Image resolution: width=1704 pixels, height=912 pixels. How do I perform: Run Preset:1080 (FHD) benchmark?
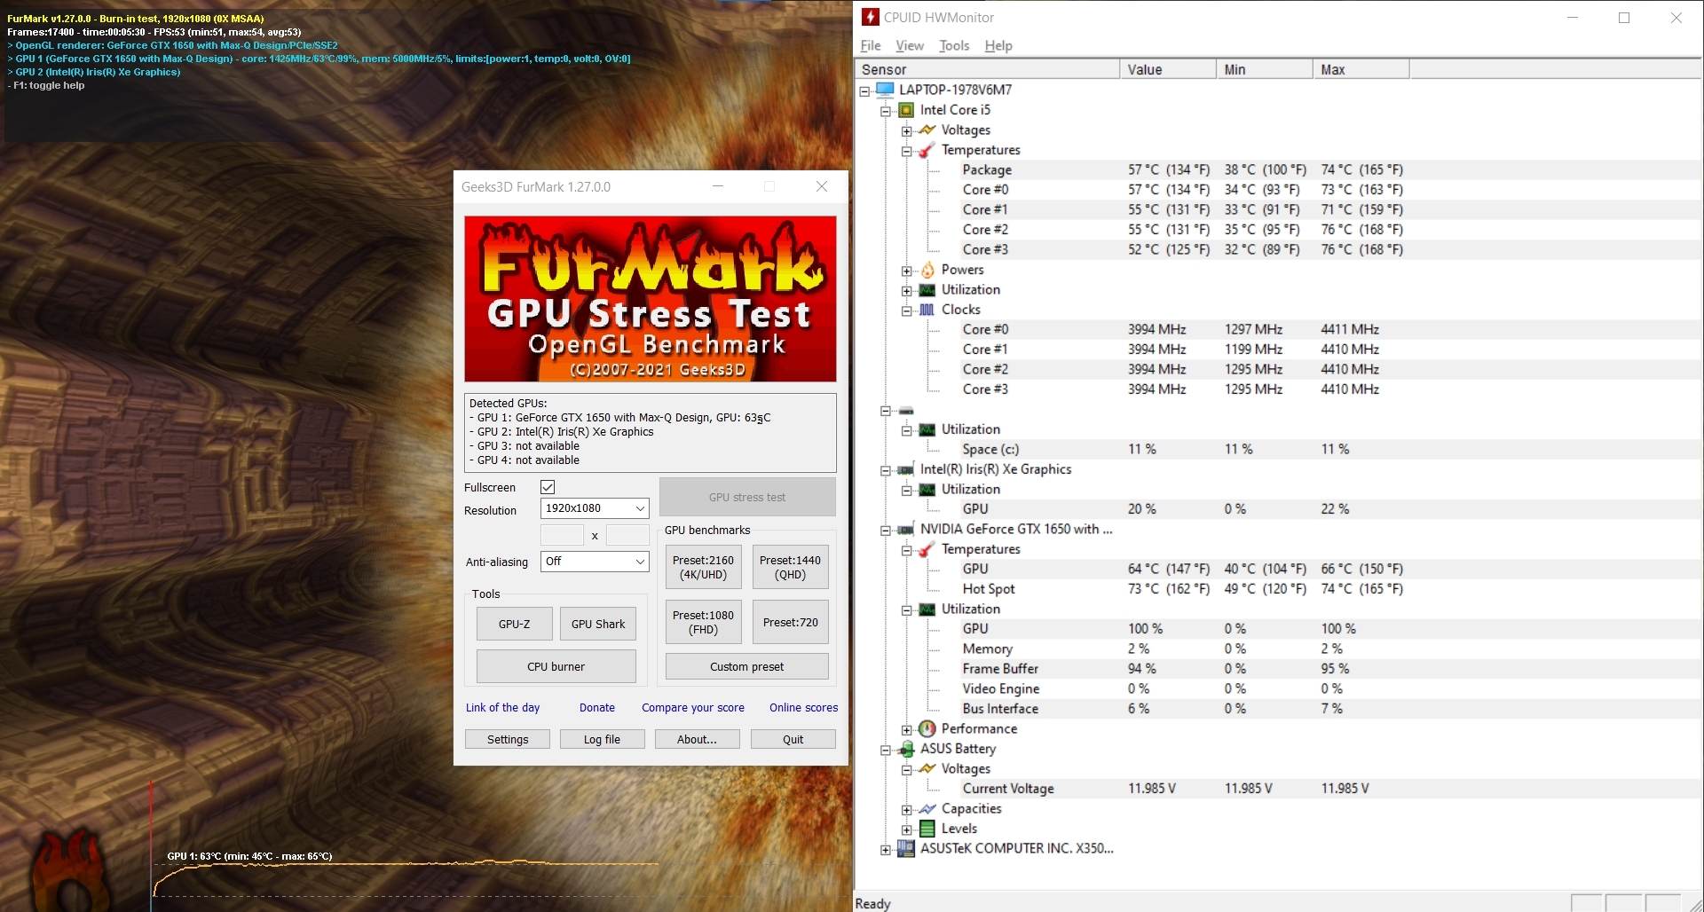pyautogui.click(x=703, y=622)
